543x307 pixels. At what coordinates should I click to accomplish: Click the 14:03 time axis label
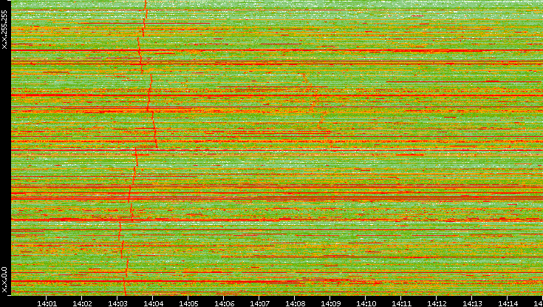pos(117,303)
